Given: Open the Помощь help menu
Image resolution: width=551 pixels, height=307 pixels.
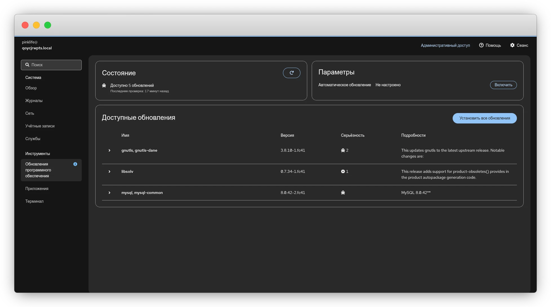Looking at the screenshot, I should point(490,45).
